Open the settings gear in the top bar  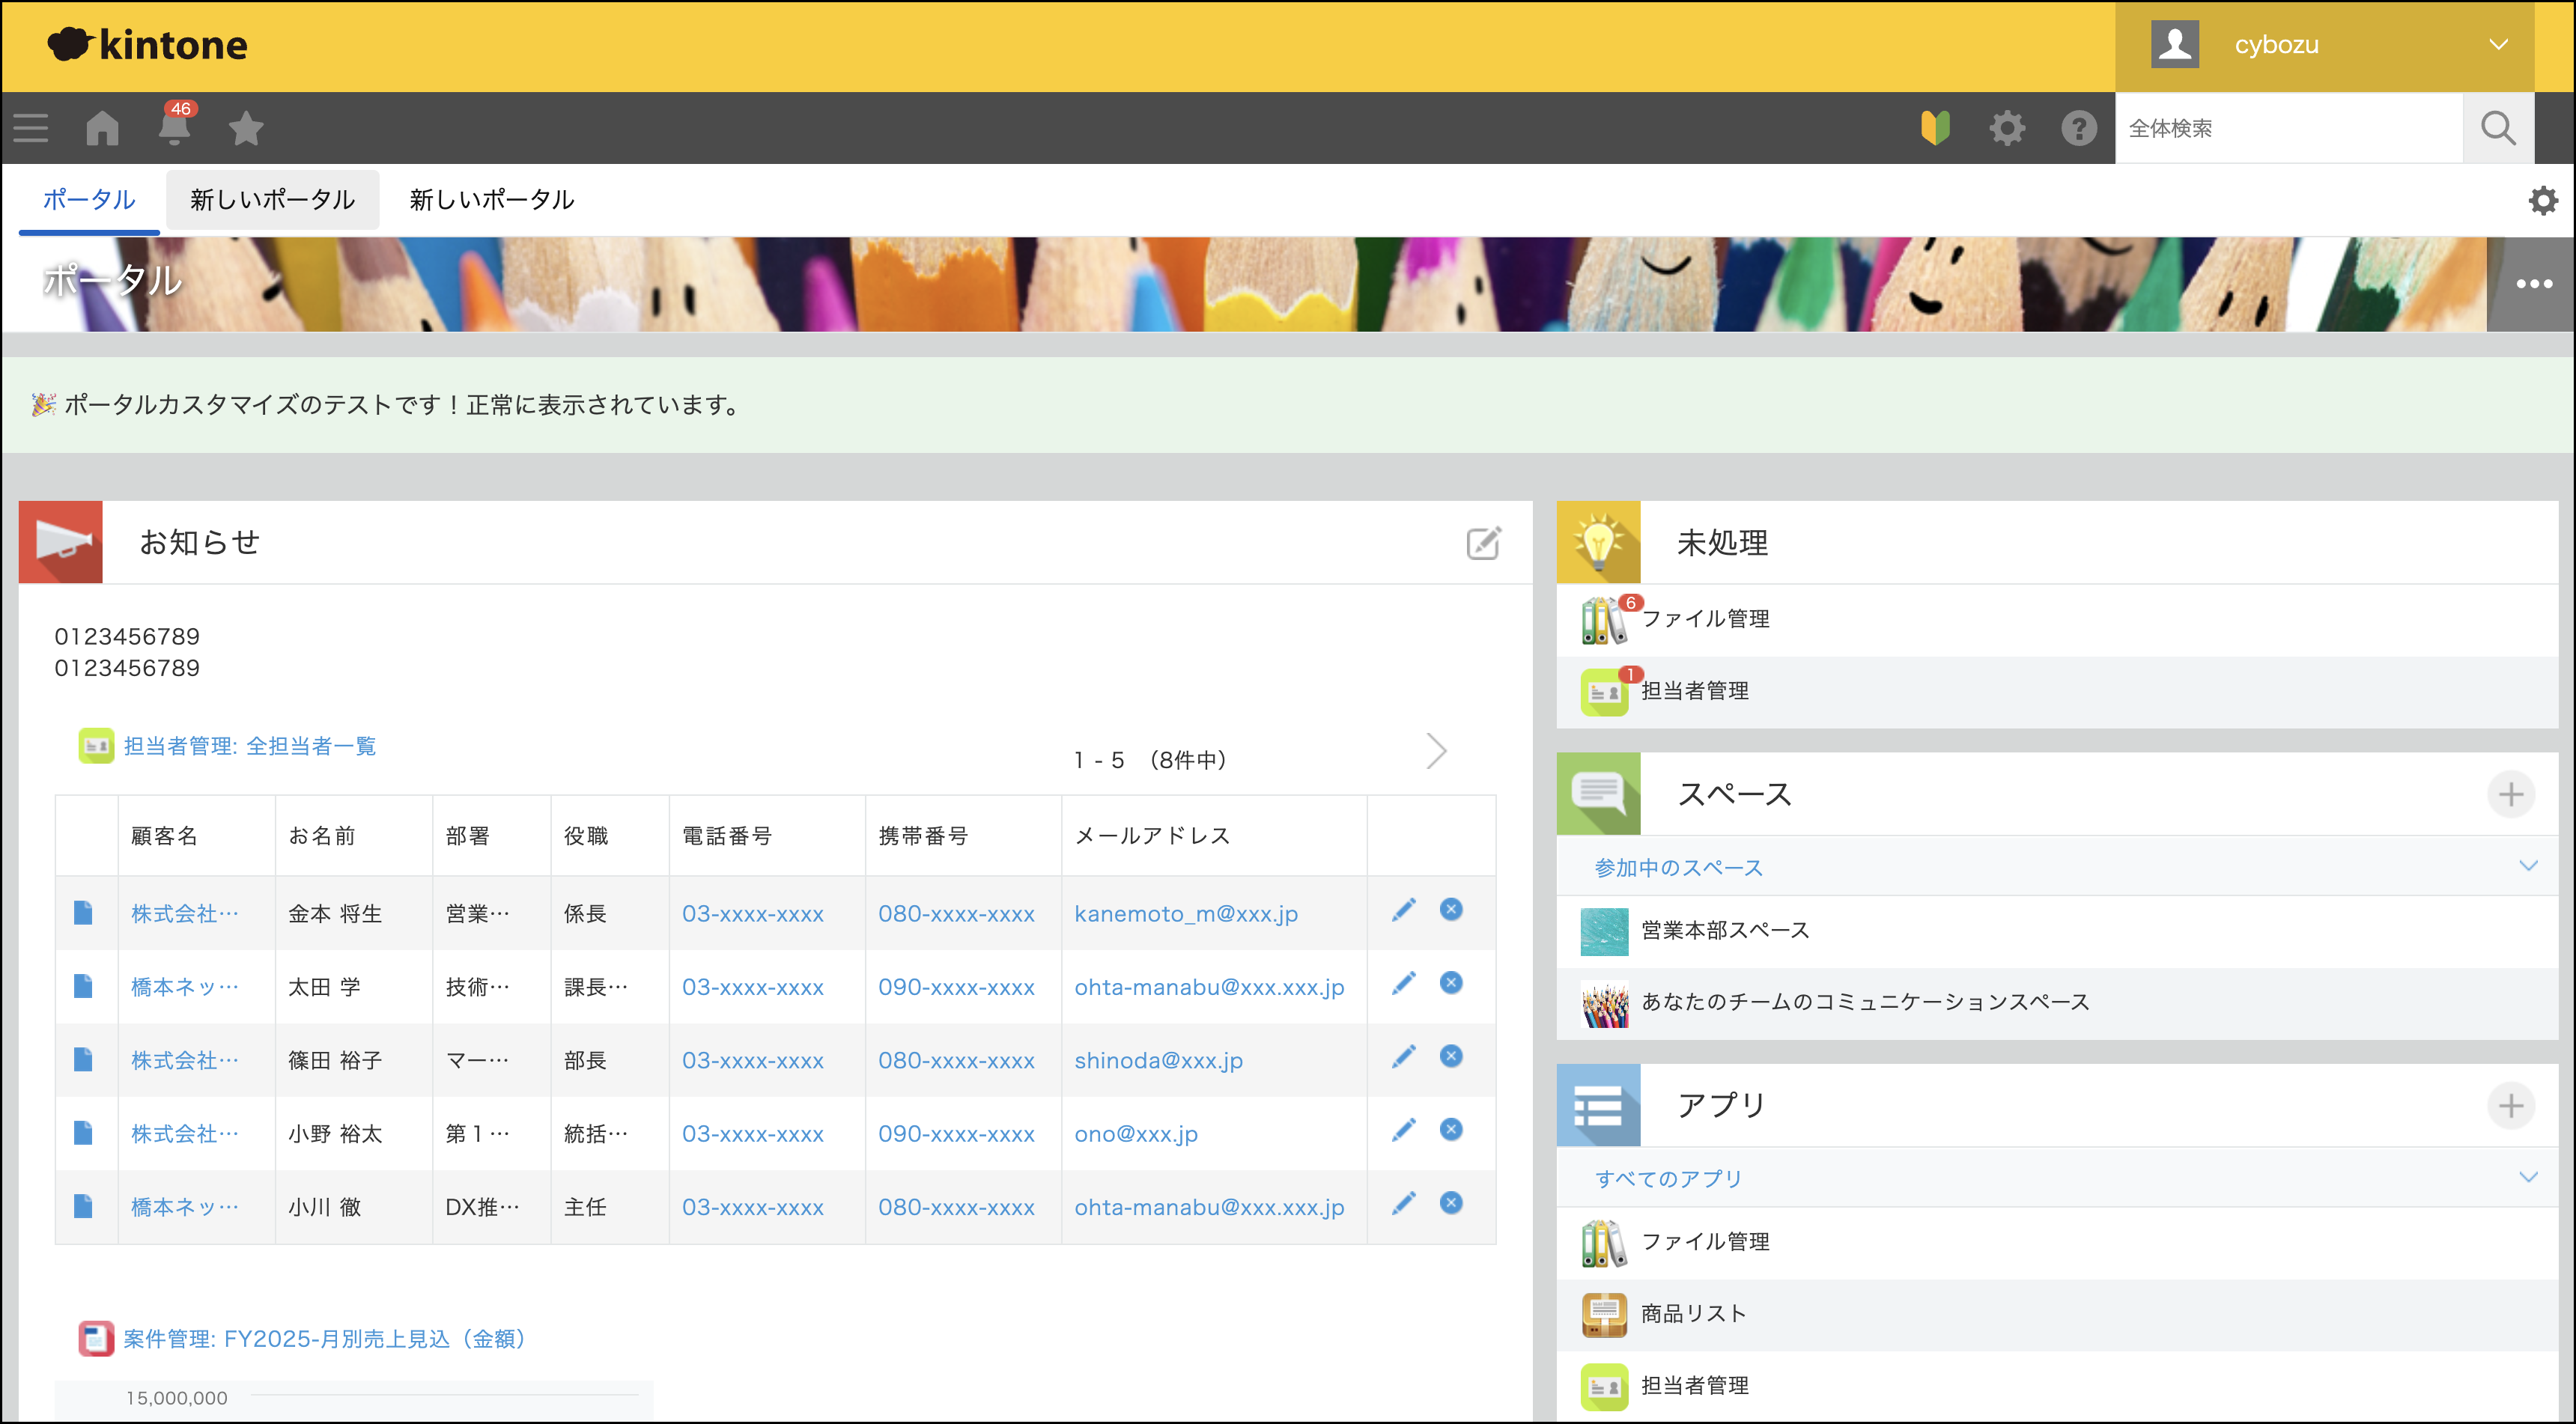point(2008,128)
